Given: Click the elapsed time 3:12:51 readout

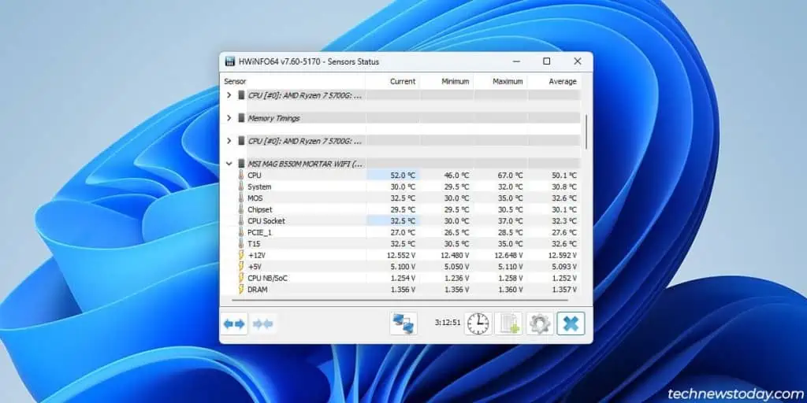Looking at the screenshot, I should pyautogui.click(x=447, y=324).
